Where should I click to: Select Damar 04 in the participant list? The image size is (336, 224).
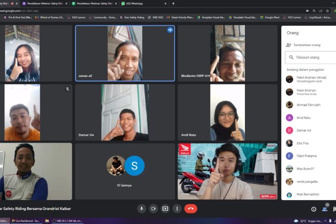(x=311, y=130)
